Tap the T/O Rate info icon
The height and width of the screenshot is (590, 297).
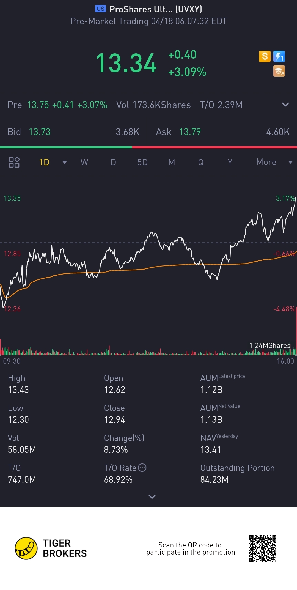(x=142, y=468)
